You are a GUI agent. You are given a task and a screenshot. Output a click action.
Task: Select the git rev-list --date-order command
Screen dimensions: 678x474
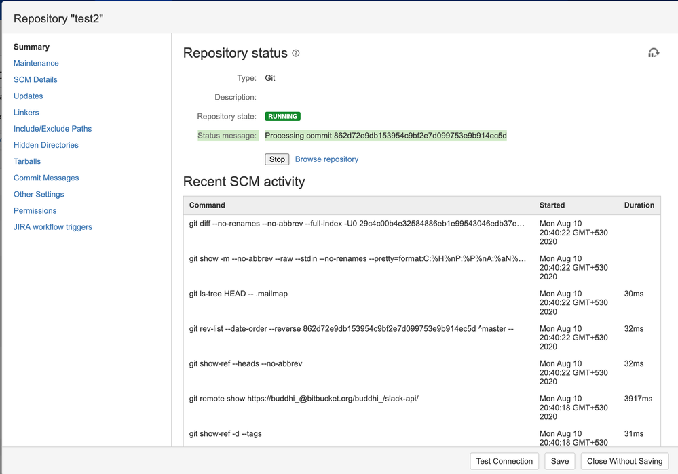[351, 329]
